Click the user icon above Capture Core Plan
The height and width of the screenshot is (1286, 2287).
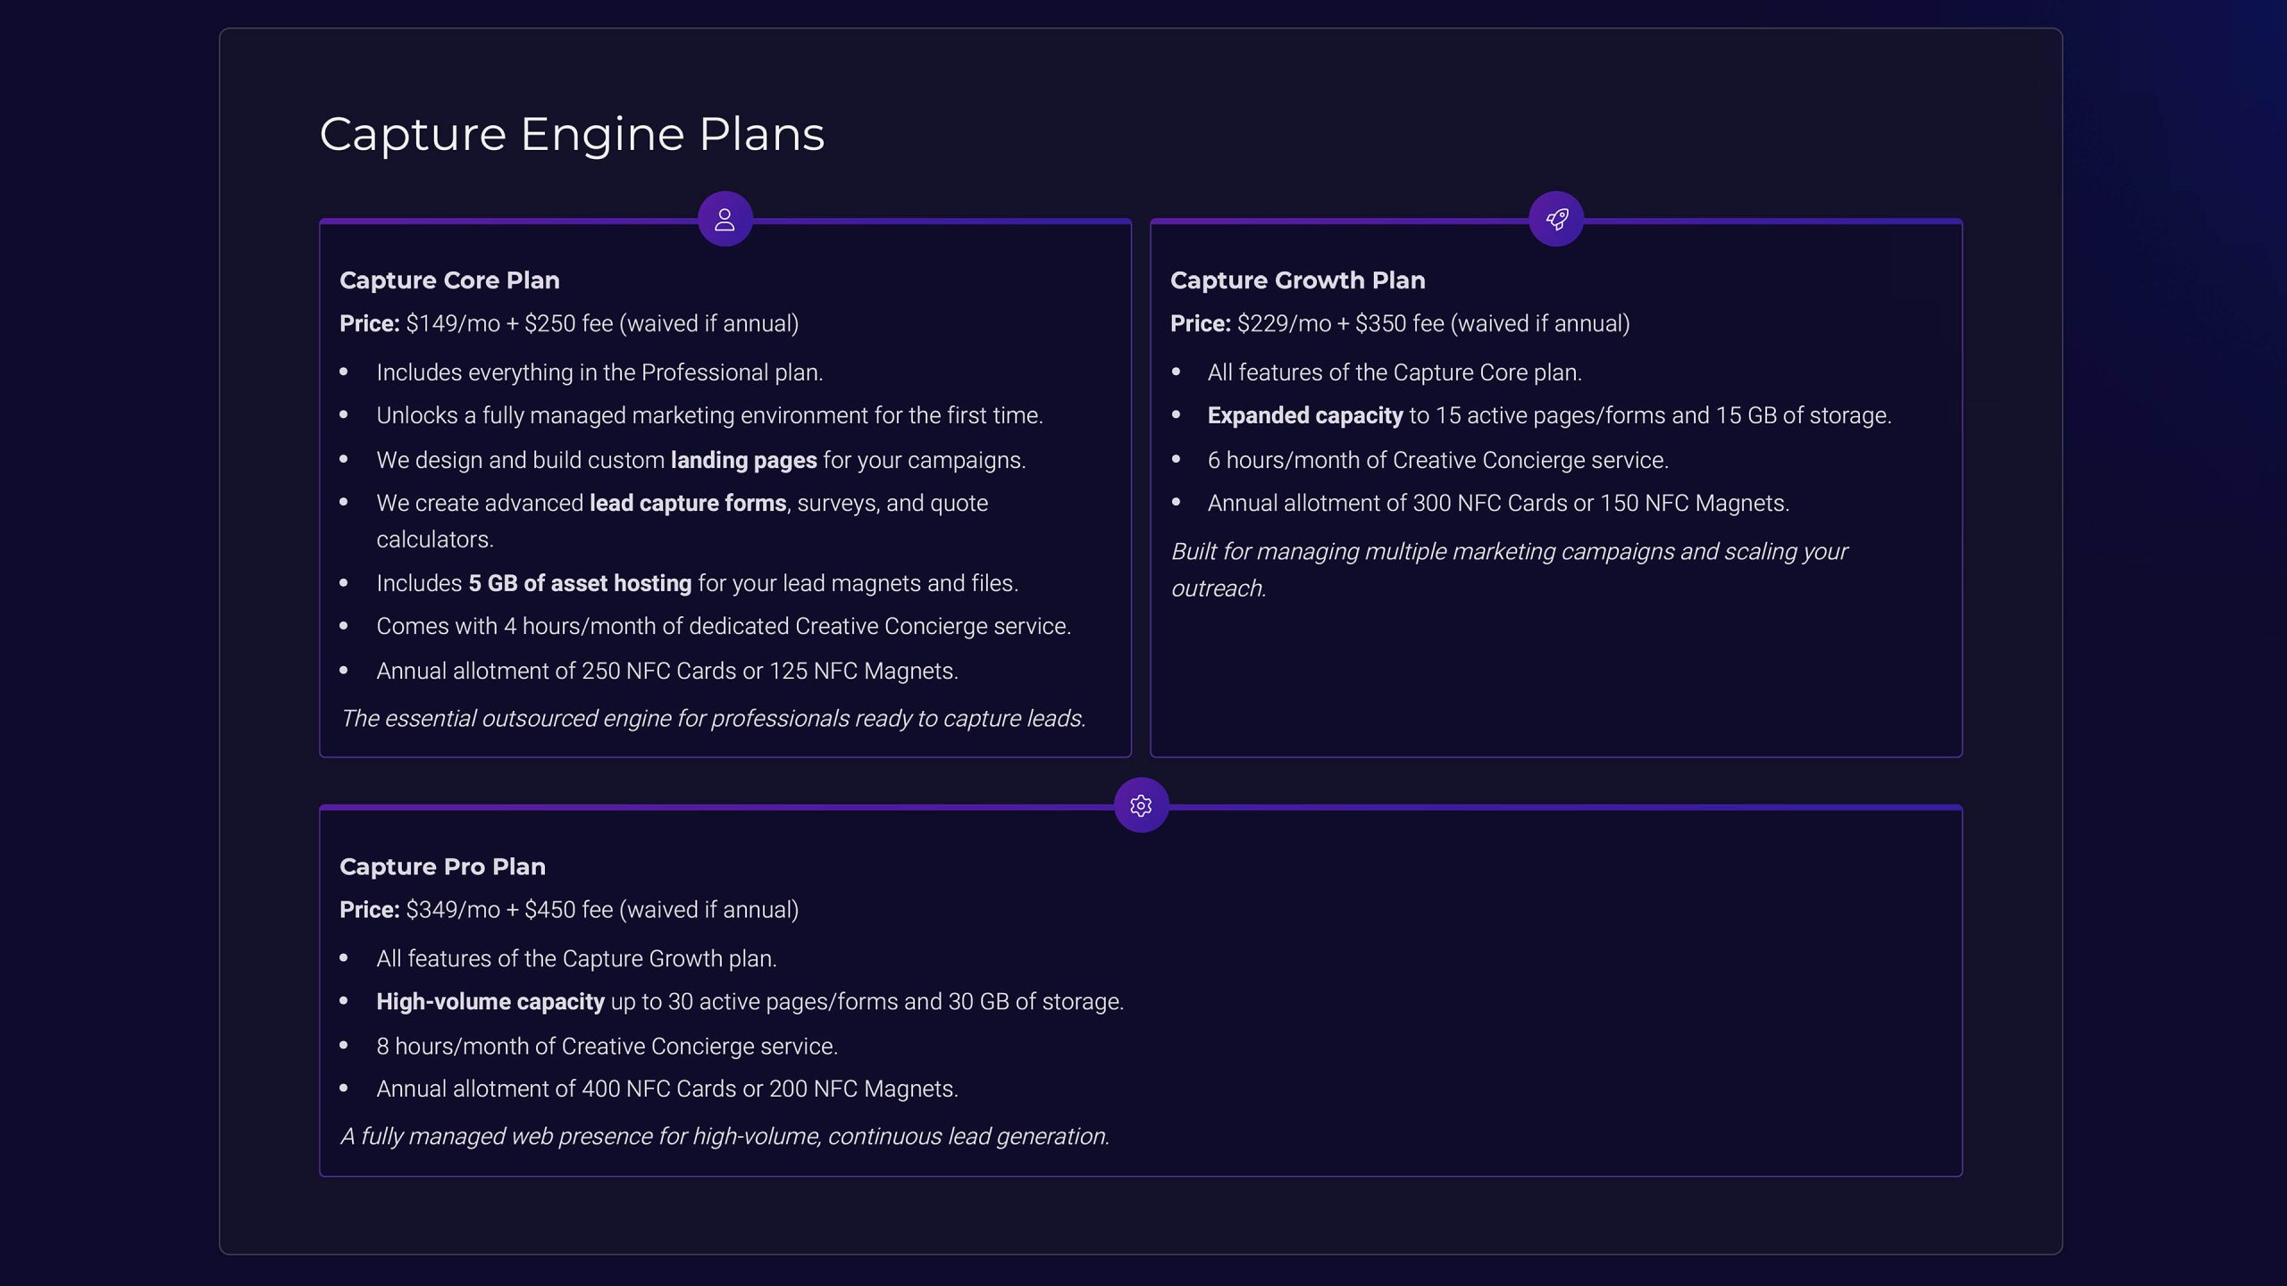725,219
